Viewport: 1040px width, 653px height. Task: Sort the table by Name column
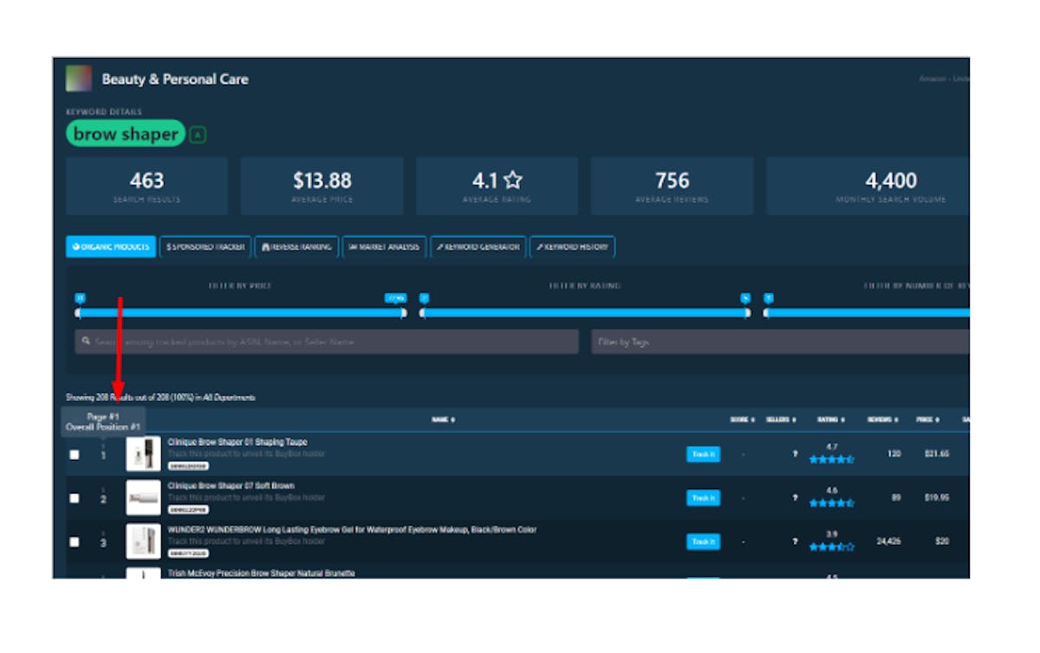tap(443, 419)
